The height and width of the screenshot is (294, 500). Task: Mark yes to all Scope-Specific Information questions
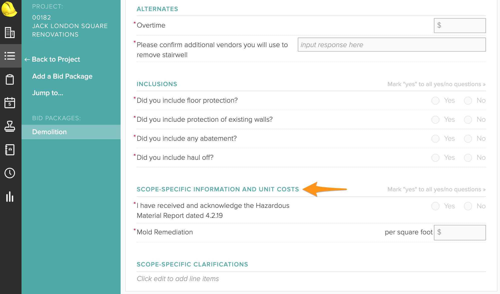click(x=436, y=189)
